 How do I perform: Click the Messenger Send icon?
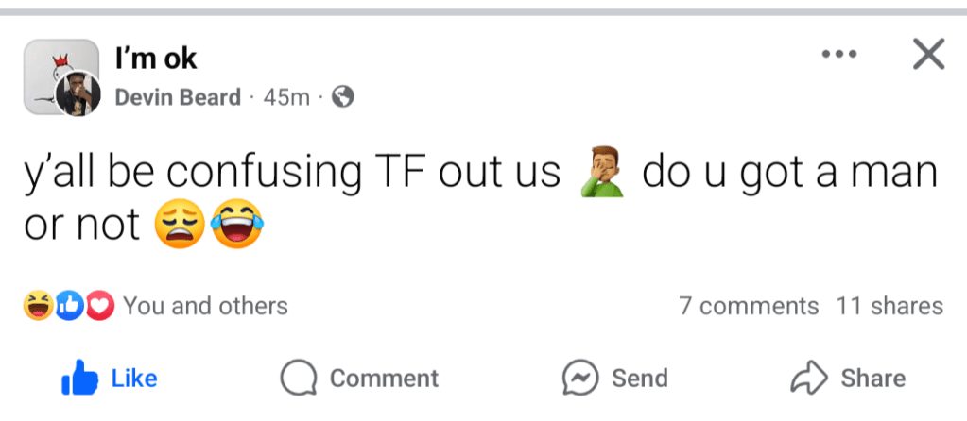tap(579, 379)
